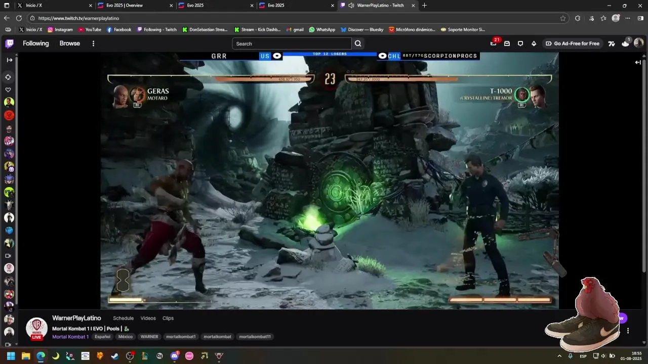Open the more options dots beside Browse
Viewport: 648px width, 364px height.
click(93, 43)
